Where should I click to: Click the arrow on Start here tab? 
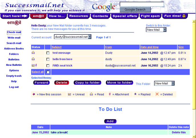tap(25, 16)
